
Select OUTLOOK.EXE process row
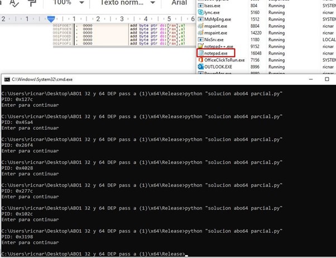click(266, 67)
